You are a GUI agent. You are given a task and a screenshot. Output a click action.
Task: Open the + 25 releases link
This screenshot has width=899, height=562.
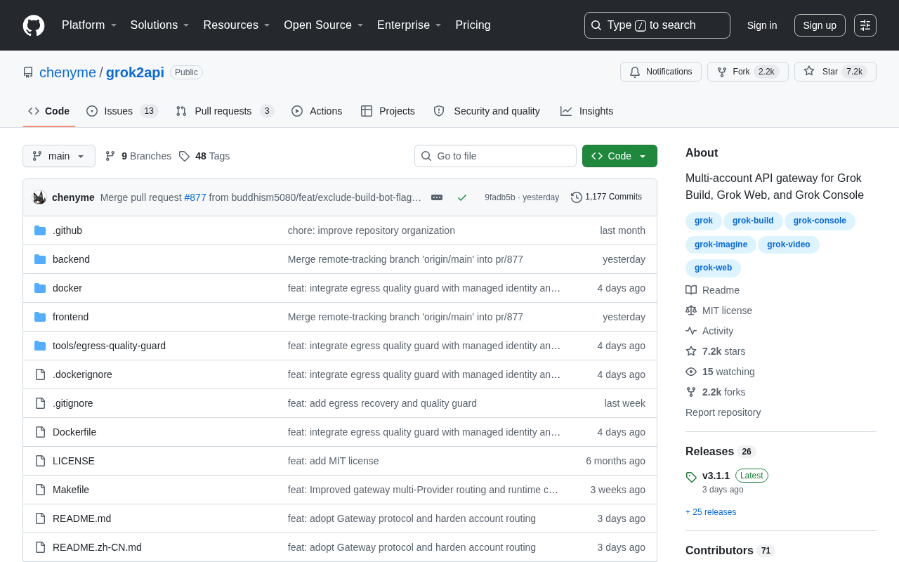point(711,512)
